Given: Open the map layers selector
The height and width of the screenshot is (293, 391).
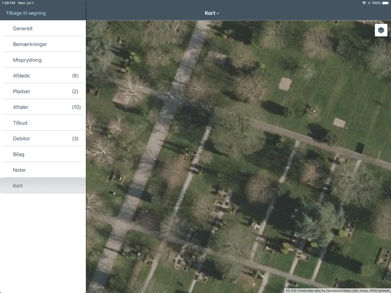Looking at the screenshot, I should click(381, 30).
